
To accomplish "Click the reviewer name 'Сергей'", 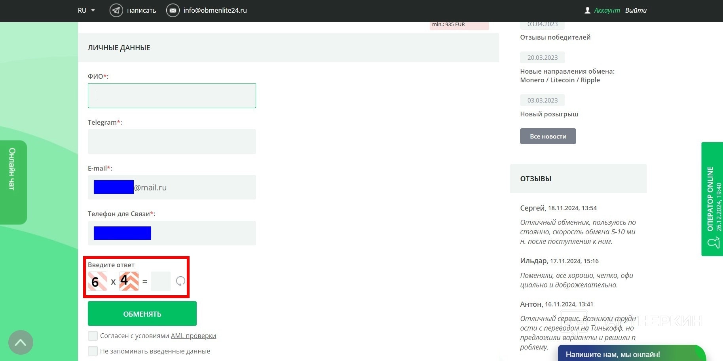I will pyautogui.click(x=533, y=208).
